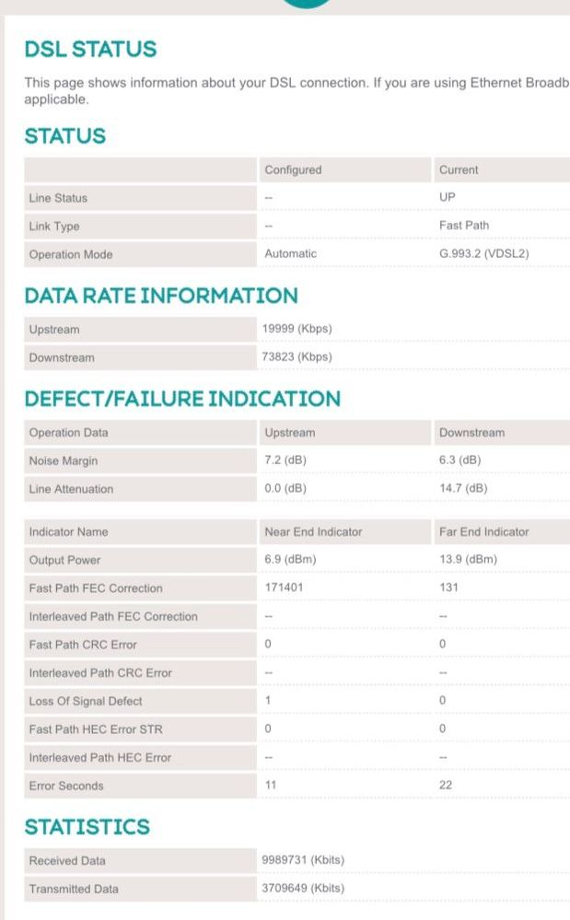
Task: Select the Error Seconds value 22
Action: point(446,785)
